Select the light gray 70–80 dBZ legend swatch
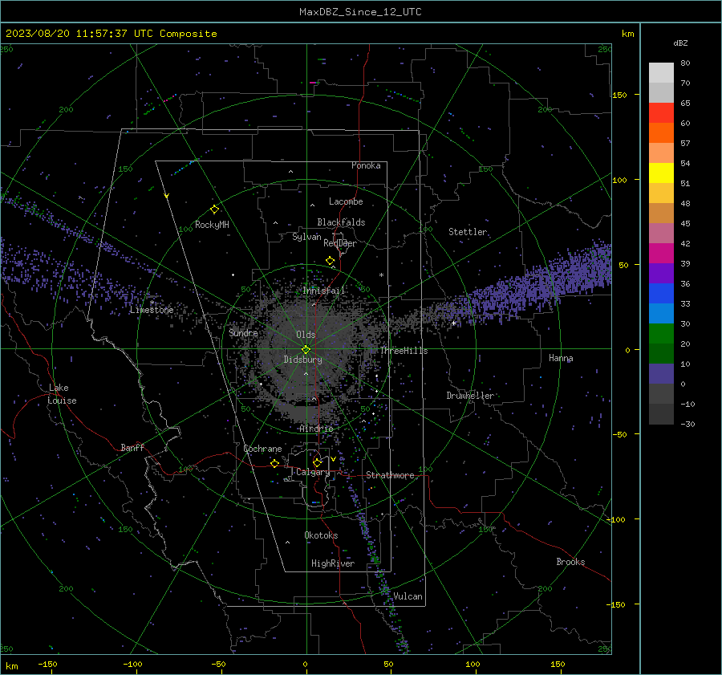Screen dimensions: 722x675 [661, 73]
